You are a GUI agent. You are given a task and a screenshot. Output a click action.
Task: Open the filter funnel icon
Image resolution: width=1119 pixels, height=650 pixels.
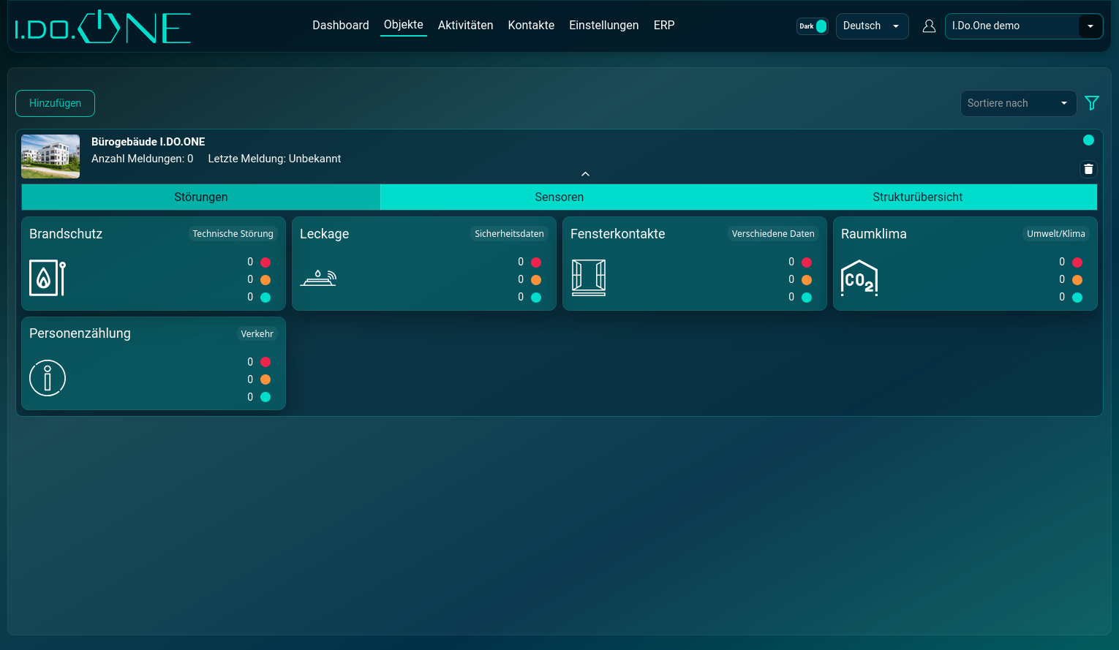click(1092, 103)
